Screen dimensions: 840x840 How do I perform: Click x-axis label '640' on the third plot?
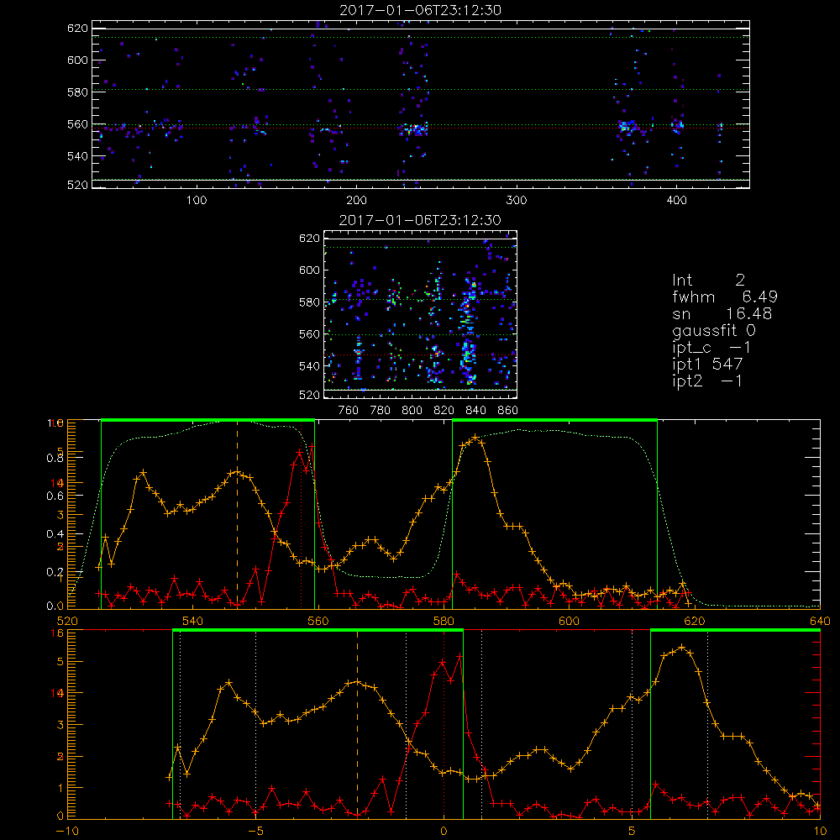(x=820, y=622)
